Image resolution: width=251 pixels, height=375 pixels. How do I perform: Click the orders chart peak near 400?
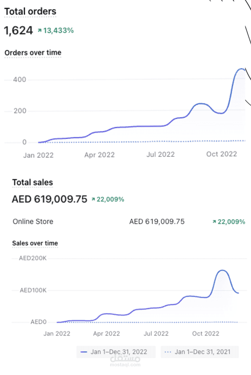coord(241,69)
